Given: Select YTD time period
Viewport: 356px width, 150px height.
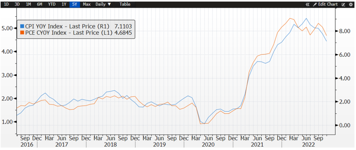Looking at the screenshot, I should point(51,4).
